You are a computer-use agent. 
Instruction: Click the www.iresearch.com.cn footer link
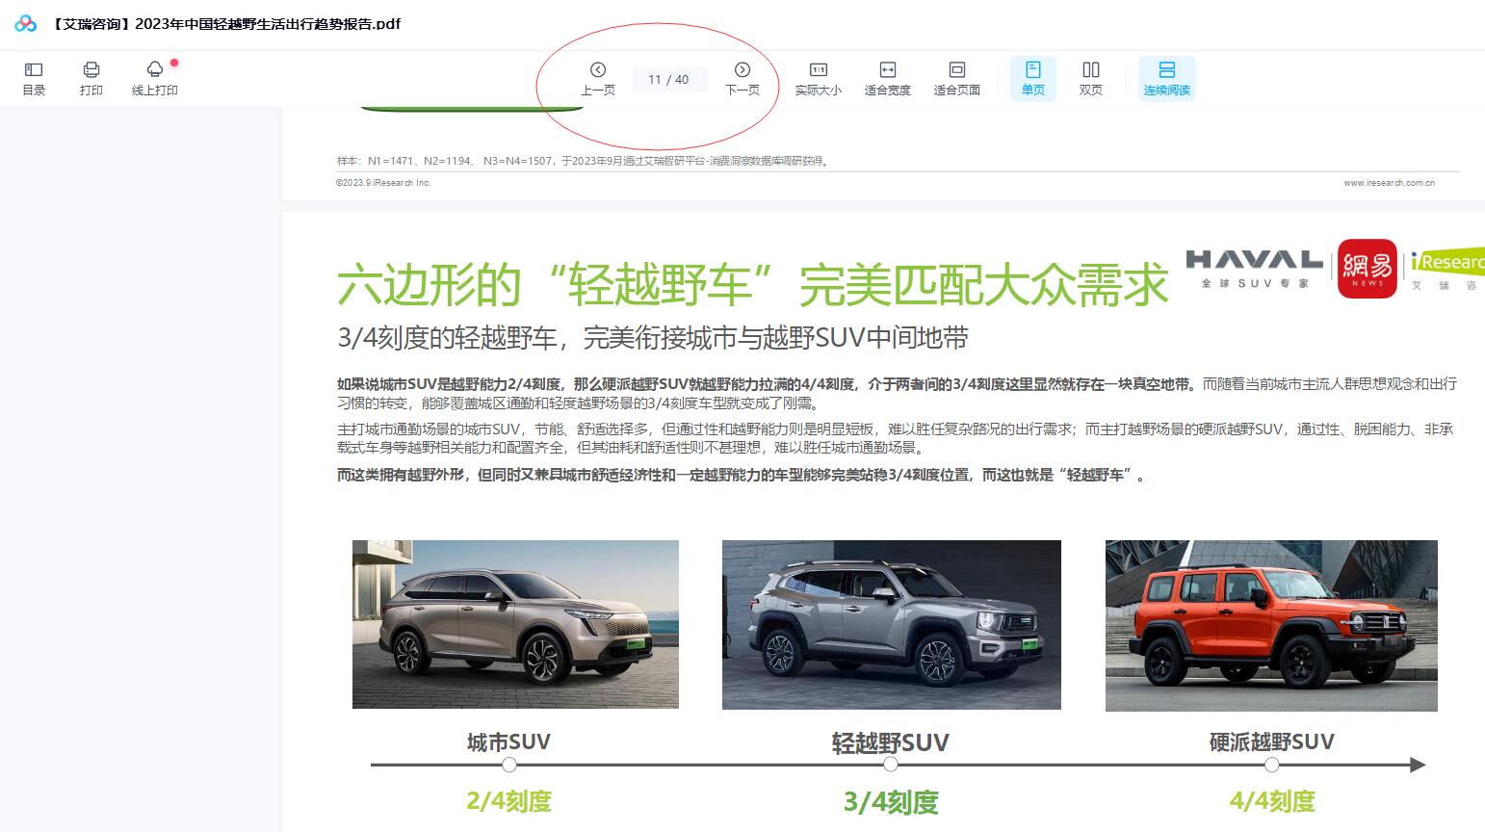coord(1389,183)
